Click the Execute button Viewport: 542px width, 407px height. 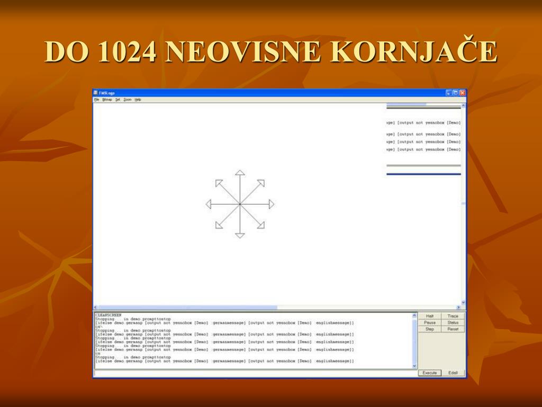(x=430, y=373)
